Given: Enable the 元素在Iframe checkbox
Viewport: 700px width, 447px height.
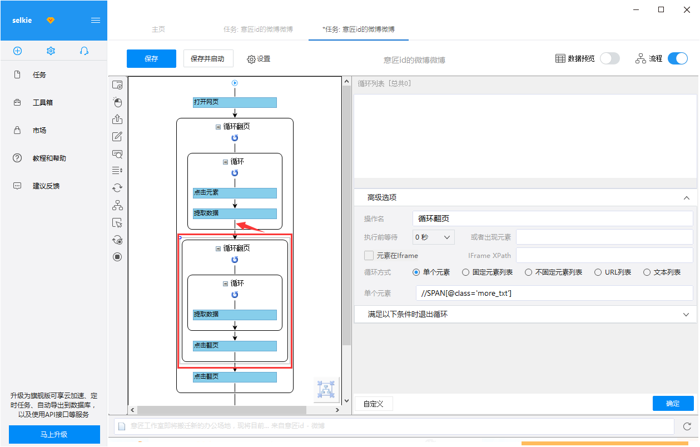Looking at the screenshot, I should (x=369, y=256).
